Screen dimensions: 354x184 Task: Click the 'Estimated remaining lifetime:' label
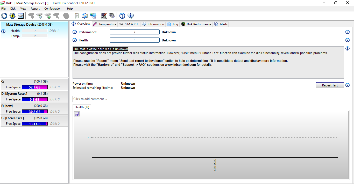(x=93, y=88)
